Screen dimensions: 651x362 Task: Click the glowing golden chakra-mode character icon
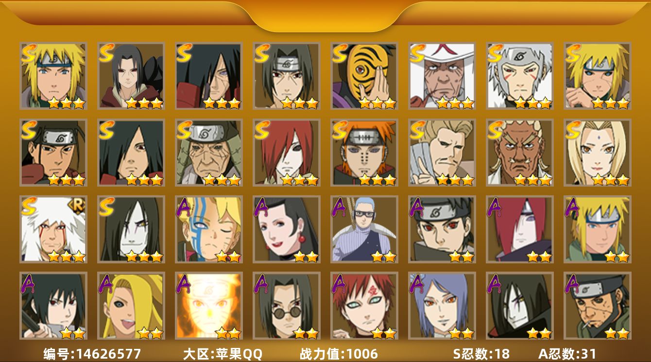[209, 306]
